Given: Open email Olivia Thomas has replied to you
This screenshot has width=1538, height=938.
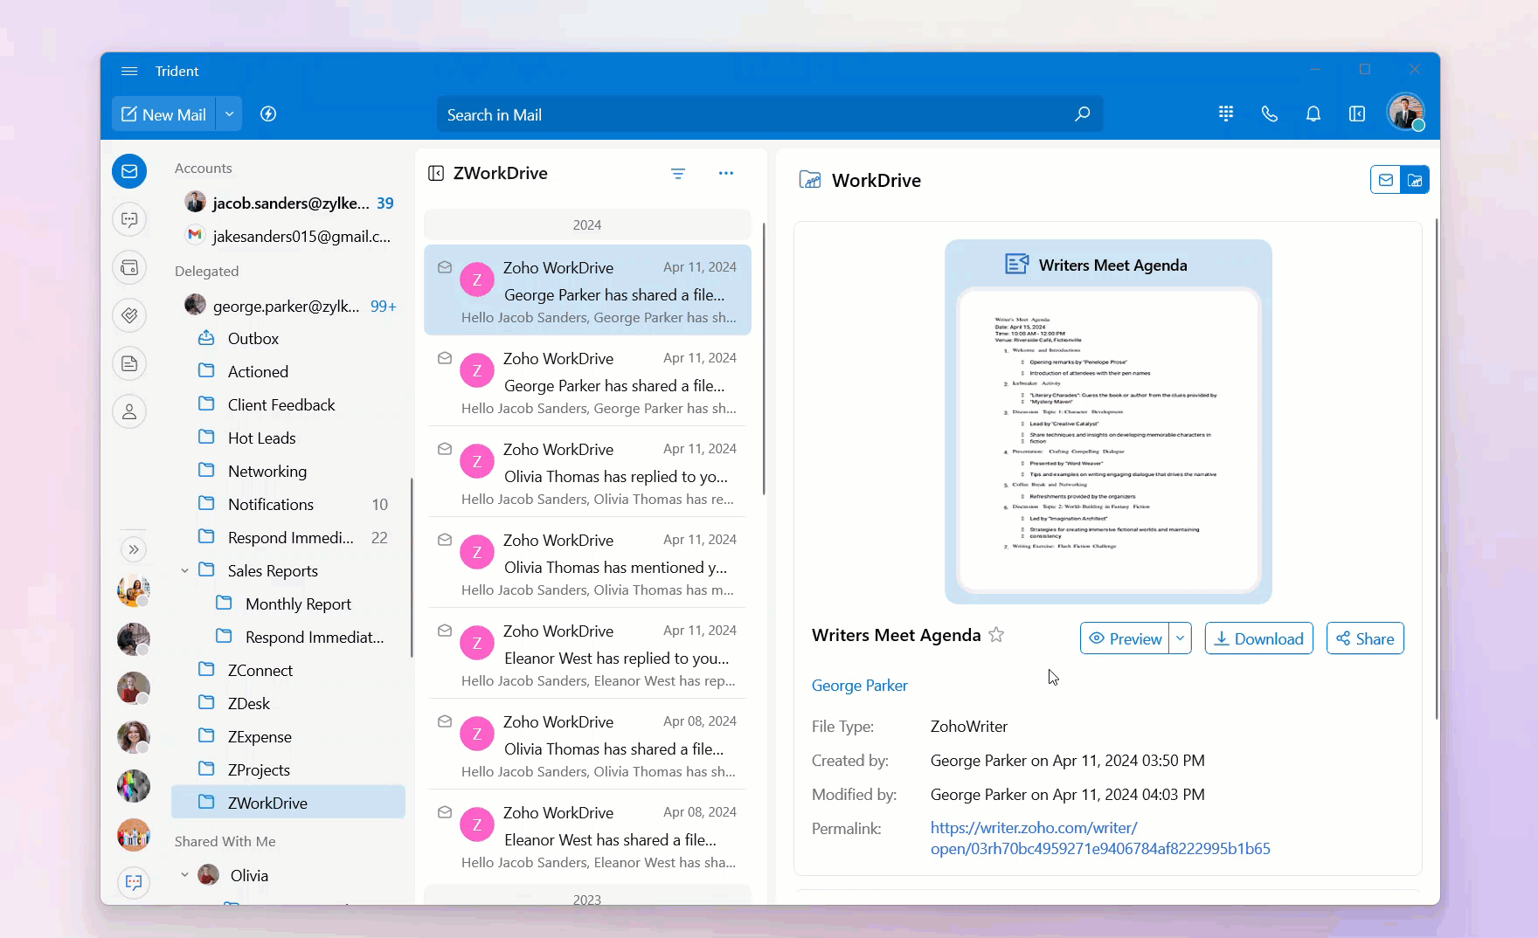Looking at the screenshot, I should click(x=587, y=472).
